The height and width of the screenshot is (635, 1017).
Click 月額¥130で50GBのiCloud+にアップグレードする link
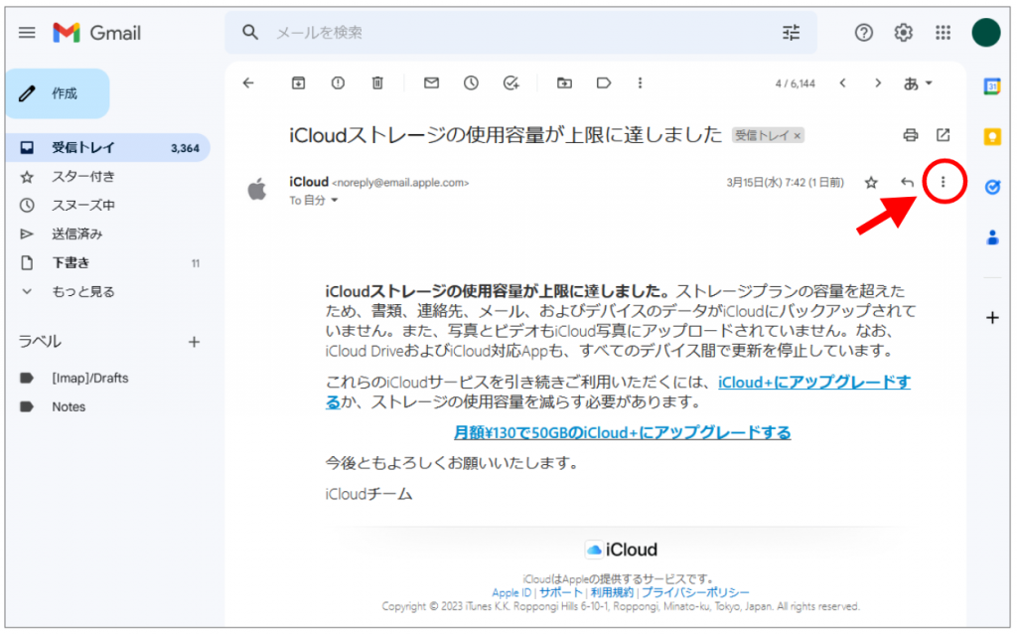pyautogui.click(x=622, y=432)
